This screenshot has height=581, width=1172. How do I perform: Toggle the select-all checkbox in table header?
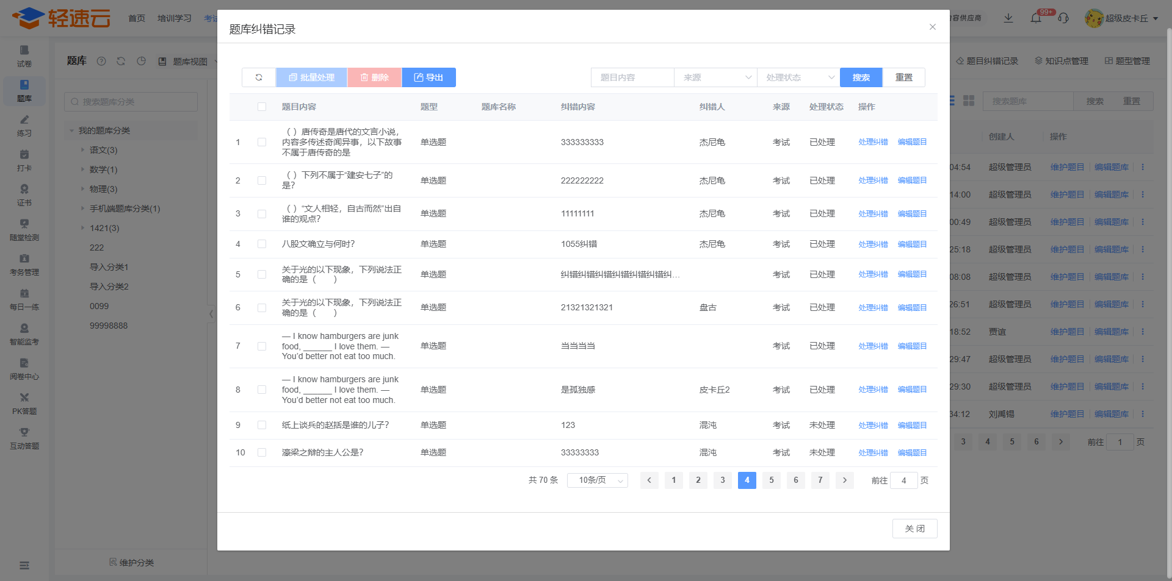click(262, 107)
